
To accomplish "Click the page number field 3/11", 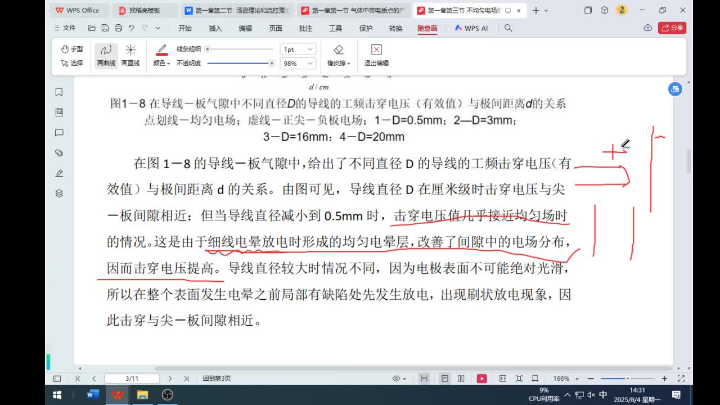I will (132, 379).
